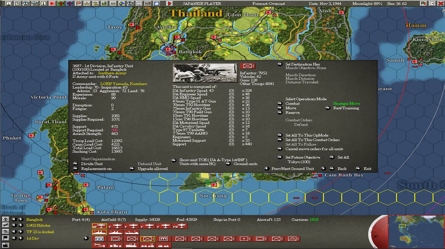Click the rising sun flag toolbar icon
This screenshot has width=445, height=249.
[52, 4]
